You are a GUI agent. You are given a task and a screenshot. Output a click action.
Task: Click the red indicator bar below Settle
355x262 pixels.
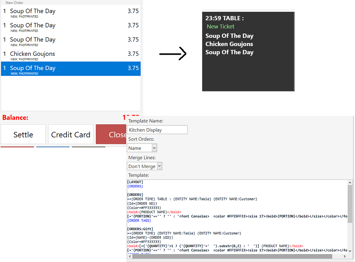pos(17,147)
